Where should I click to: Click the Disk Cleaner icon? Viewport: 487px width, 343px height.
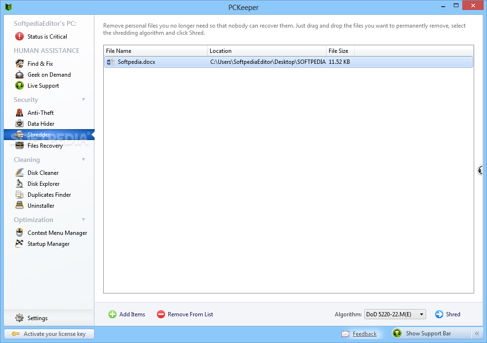(19, 172)
